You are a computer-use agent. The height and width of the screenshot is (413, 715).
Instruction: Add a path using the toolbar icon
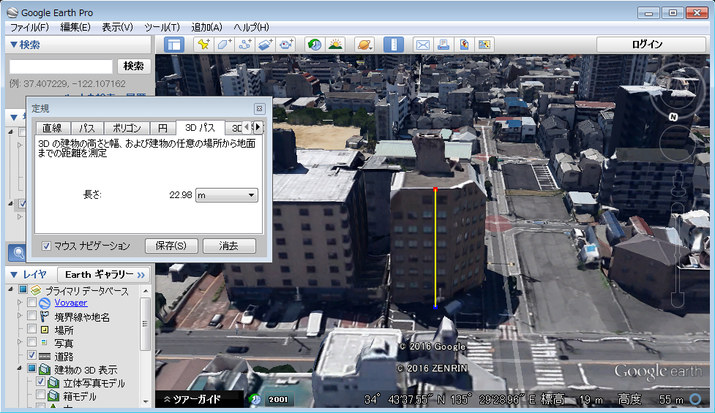pos(245,45)
